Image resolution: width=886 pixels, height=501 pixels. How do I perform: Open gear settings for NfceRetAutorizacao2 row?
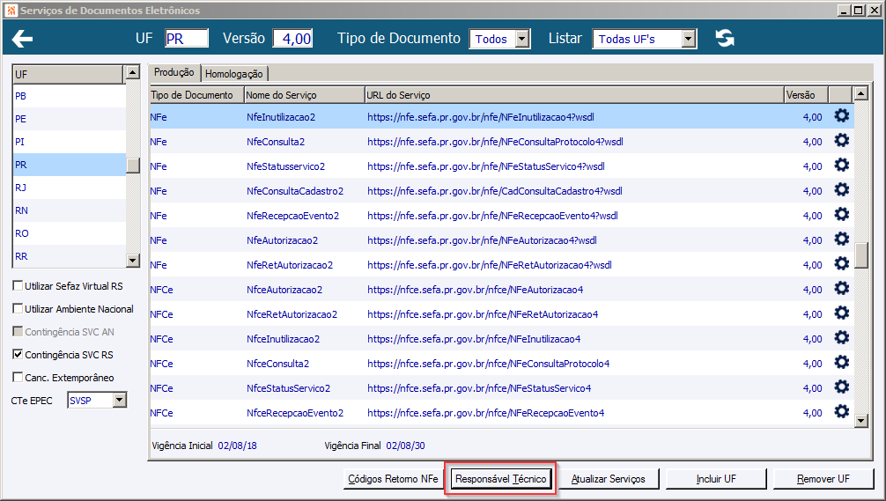click(842, 313)
